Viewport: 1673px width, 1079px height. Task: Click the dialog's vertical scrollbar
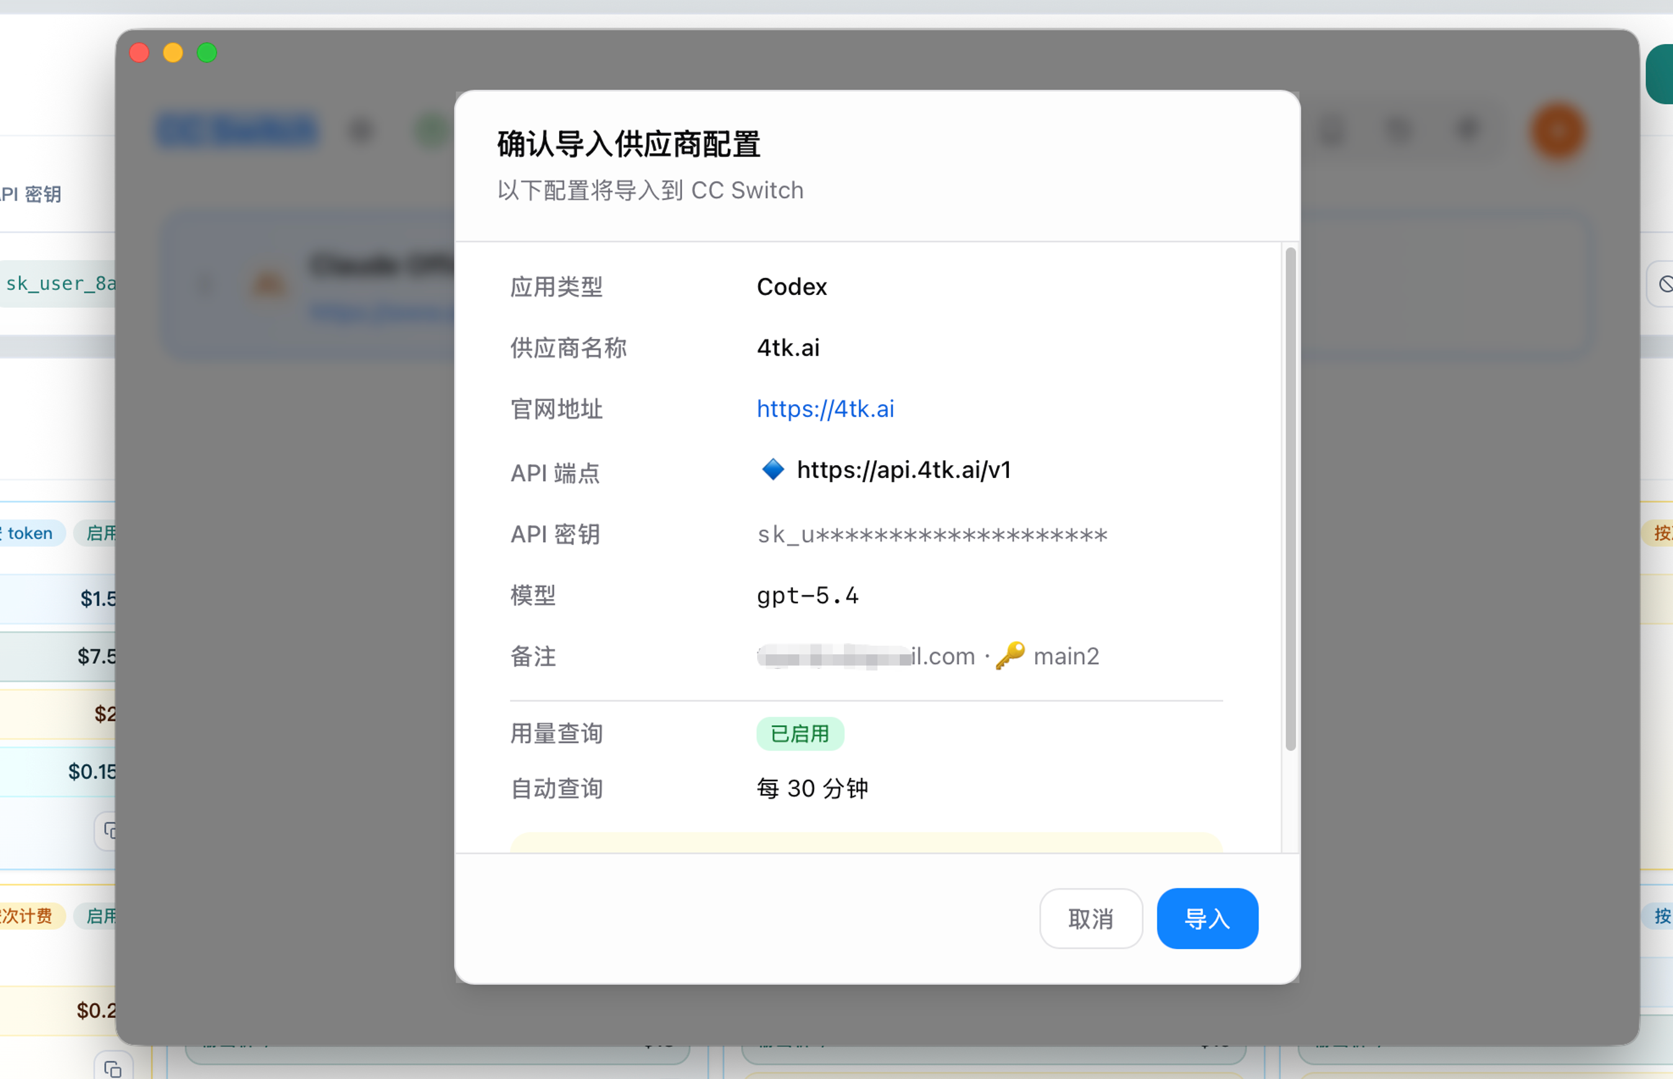[x=1290, y=498]
